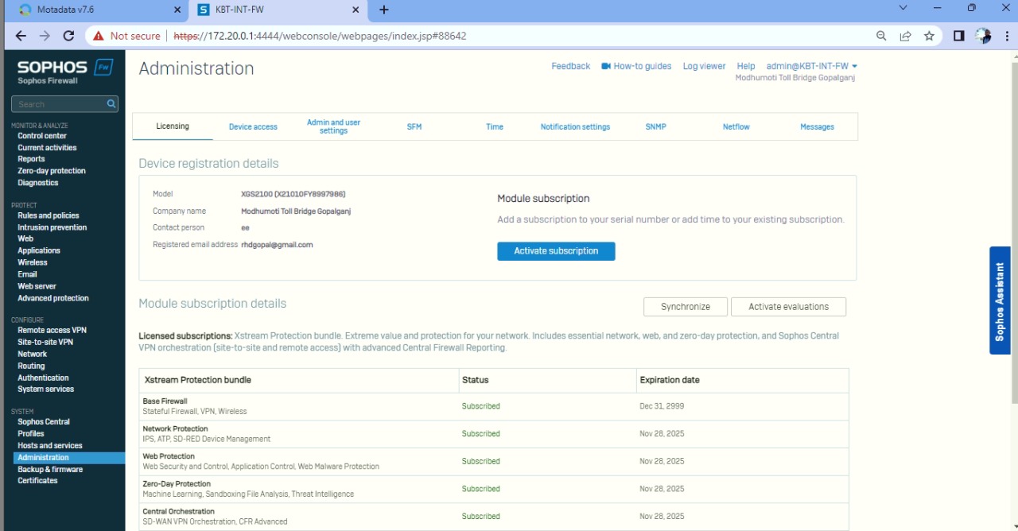Close the KBT-INT-FW tab
This screenshot has width=1018, height=531.
pos(356,10)
